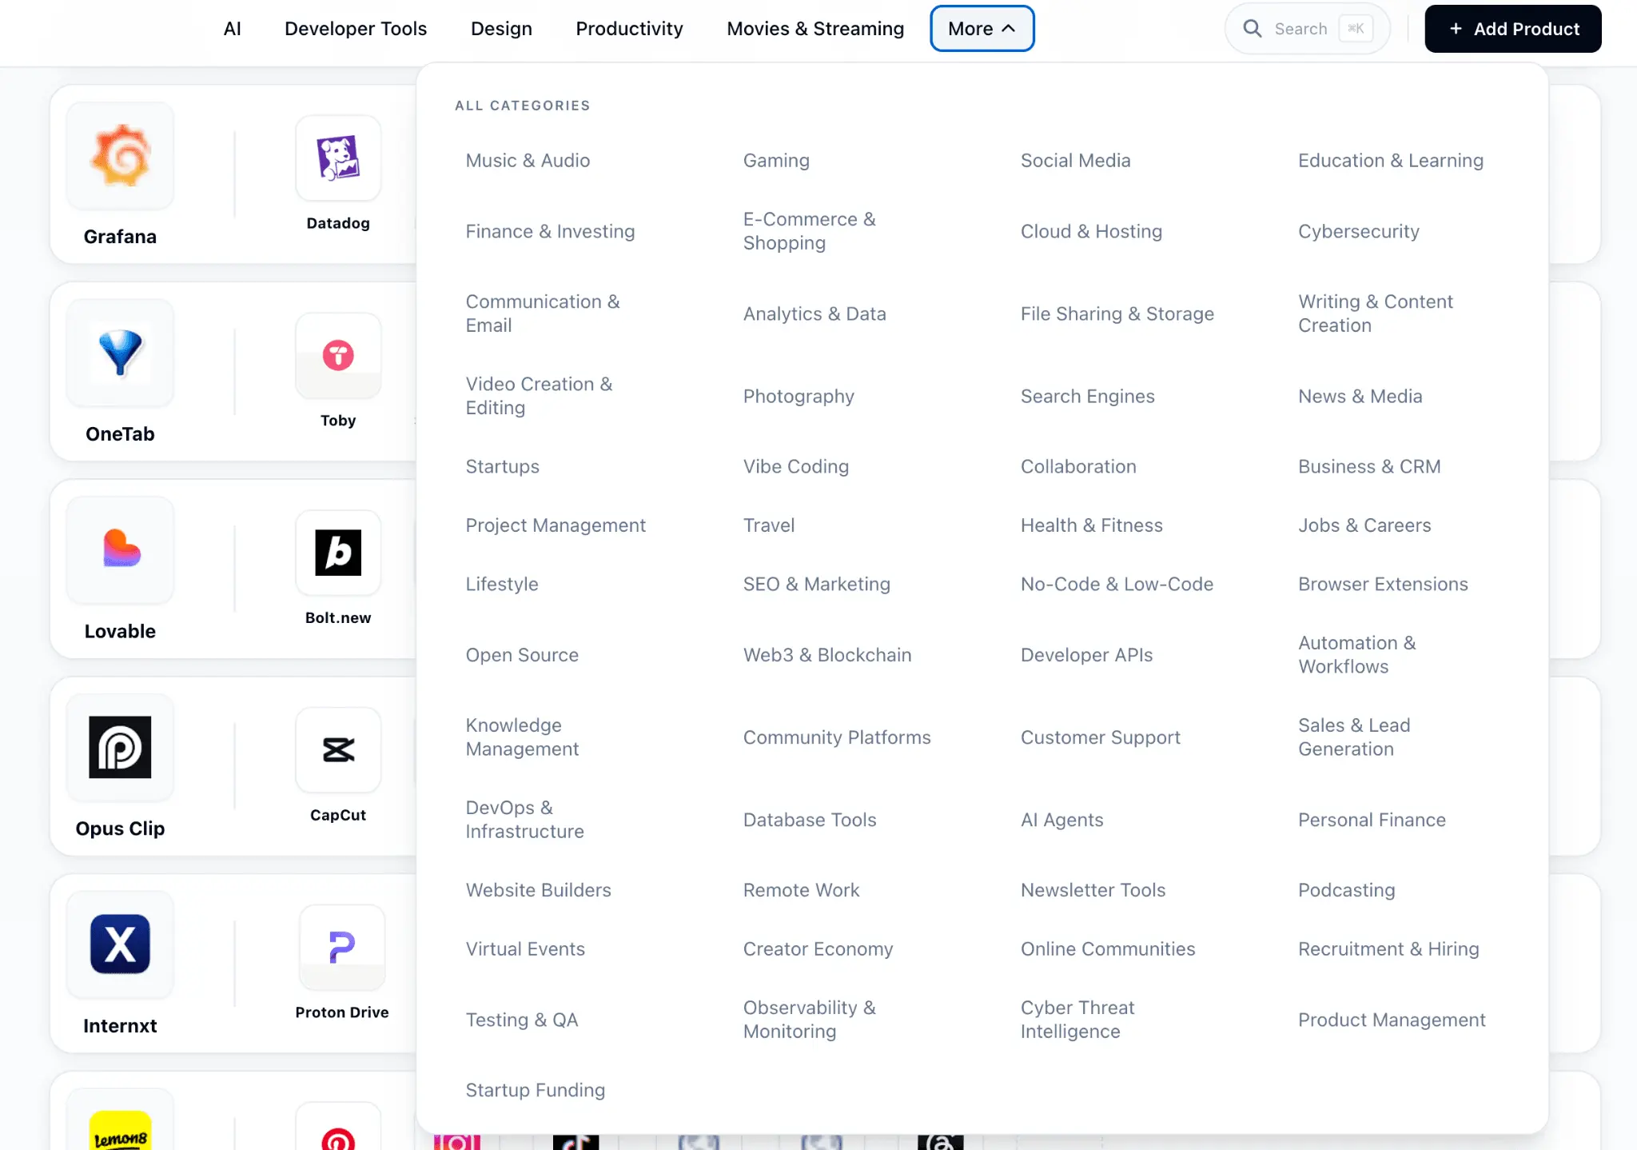The height and width of the screenshot is (1150, 1637).
Task: Go to Search Engines category
Action: click(x=1087, y=396)
